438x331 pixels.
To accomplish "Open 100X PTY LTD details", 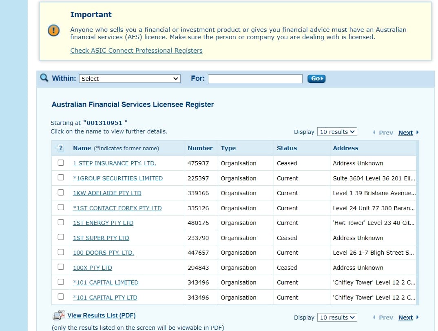I will coord(93,268).
